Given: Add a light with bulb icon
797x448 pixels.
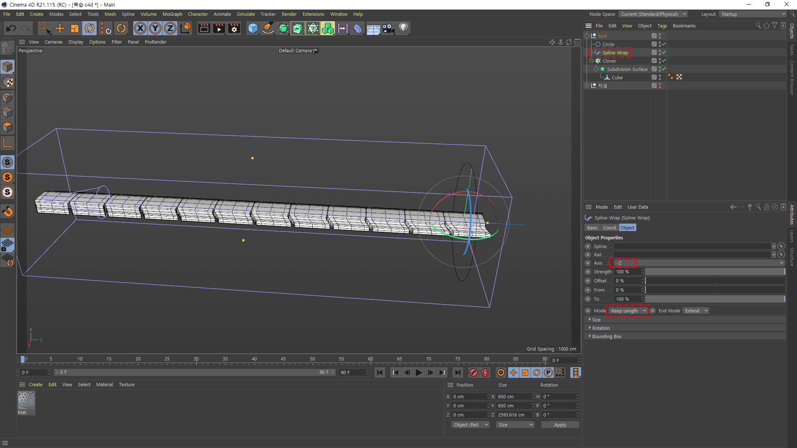Looking at the screenshot, I should pyautogui.click(x=403, y=28).
